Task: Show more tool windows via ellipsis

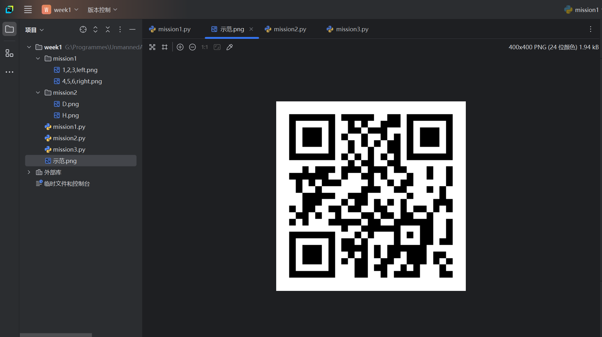Action: point(9,72)
